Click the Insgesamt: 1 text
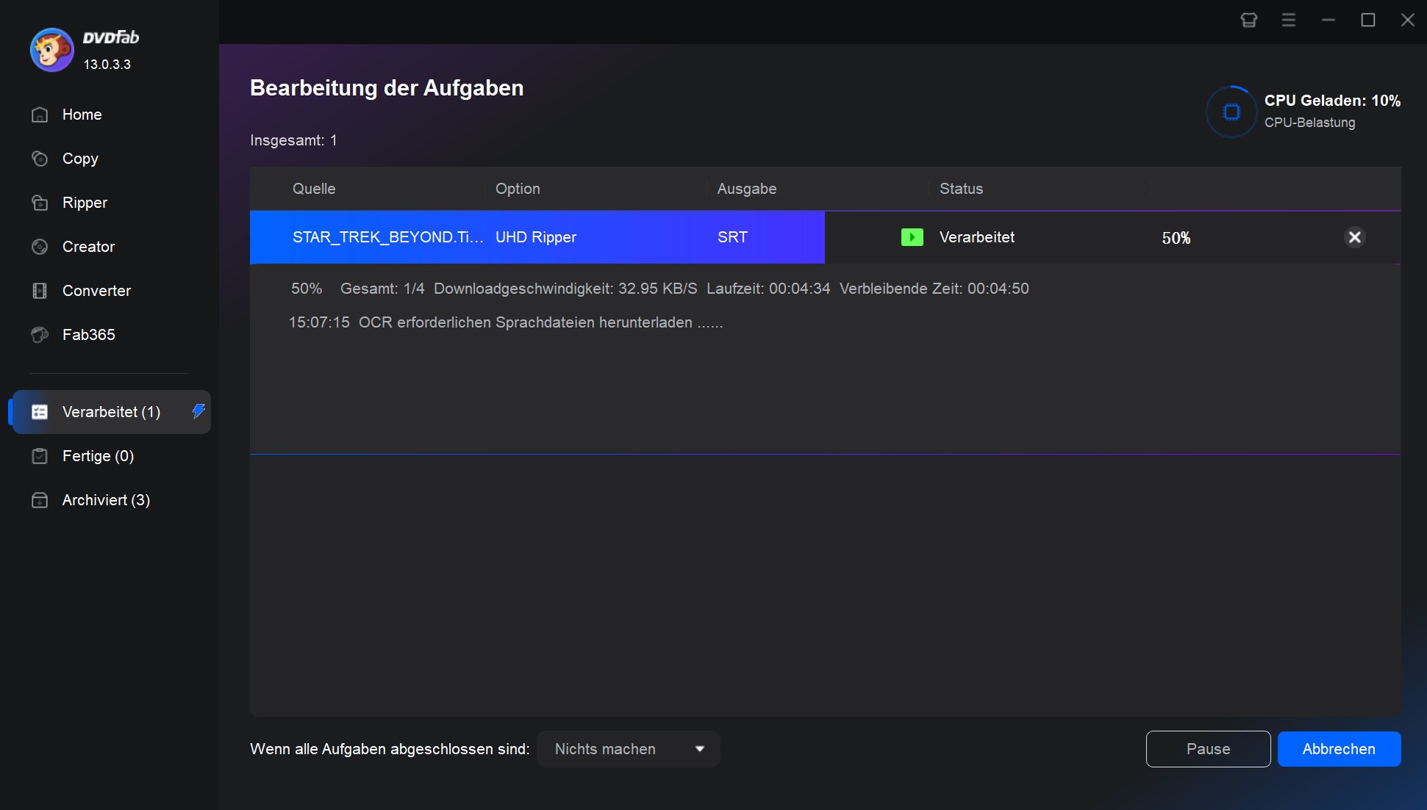Viewport: 1427px width, 810px height. (293, 140)
